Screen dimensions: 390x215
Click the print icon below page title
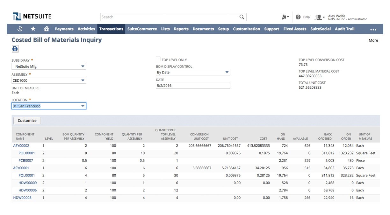[15, 49]
